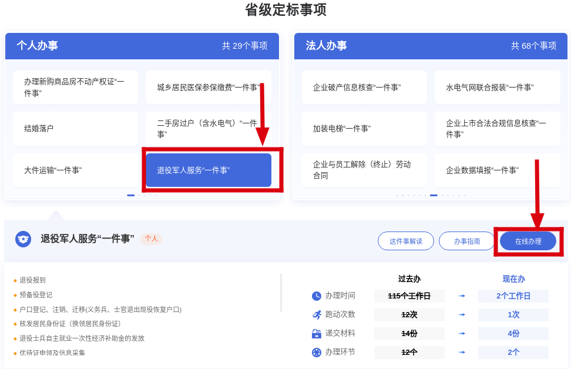The height and width of the screenshot is (369, 571).
Task: Click the arrow icon in 办理时间 row
Action: click(462, 296)
